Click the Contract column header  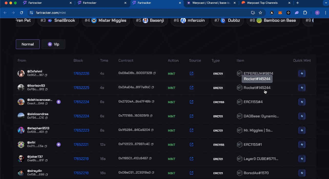click(x=126, y=61)
